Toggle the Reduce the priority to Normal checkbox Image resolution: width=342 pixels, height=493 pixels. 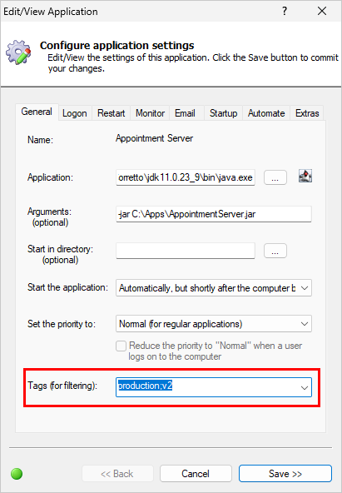tap(121, 346)
